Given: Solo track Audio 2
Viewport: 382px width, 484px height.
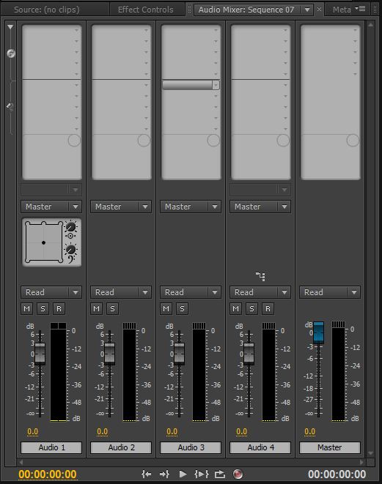Looking at the screenshot, I should pos(112,309).
